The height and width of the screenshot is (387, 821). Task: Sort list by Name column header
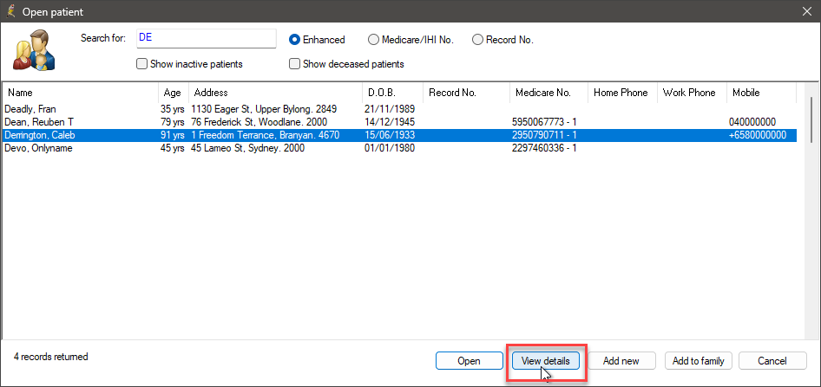click(x=80, y=93)
